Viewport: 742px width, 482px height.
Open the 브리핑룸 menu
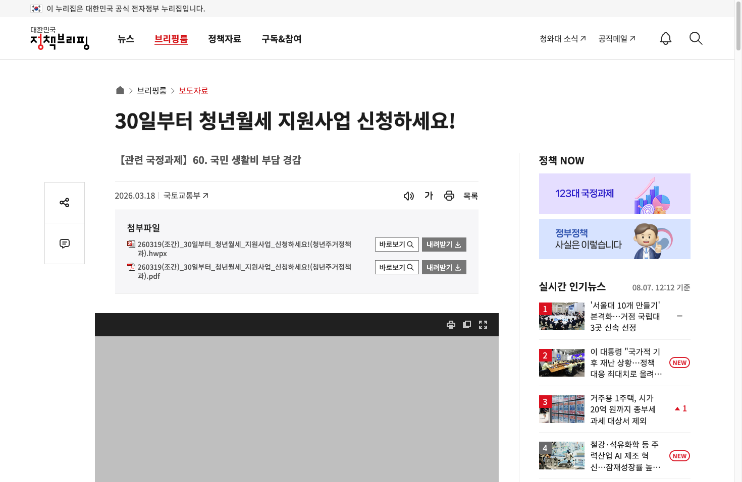(x=171, y=39)
